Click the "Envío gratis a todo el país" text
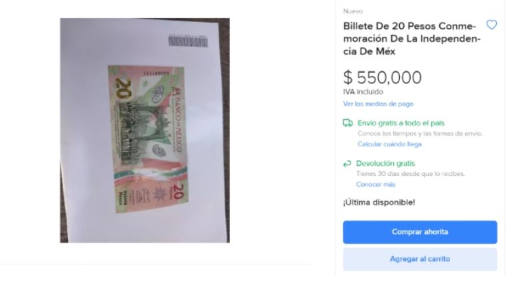512x287 pixels. 401,123
